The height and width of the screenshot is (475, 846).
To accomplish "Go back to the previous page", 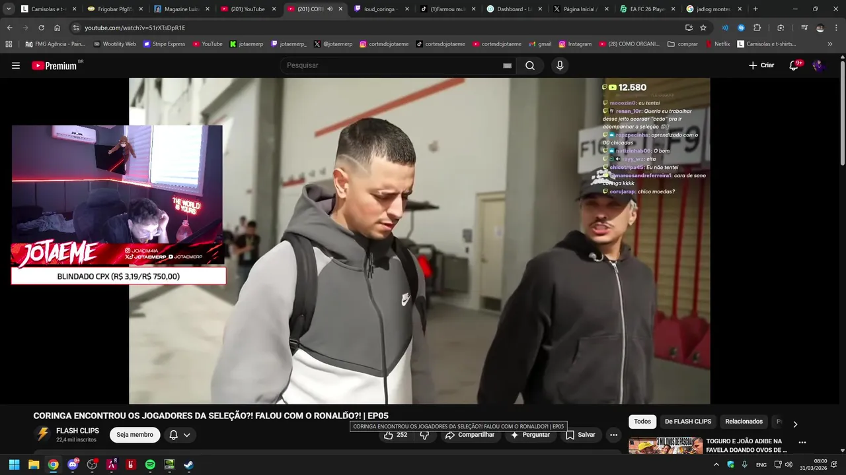I will [9, 28].
